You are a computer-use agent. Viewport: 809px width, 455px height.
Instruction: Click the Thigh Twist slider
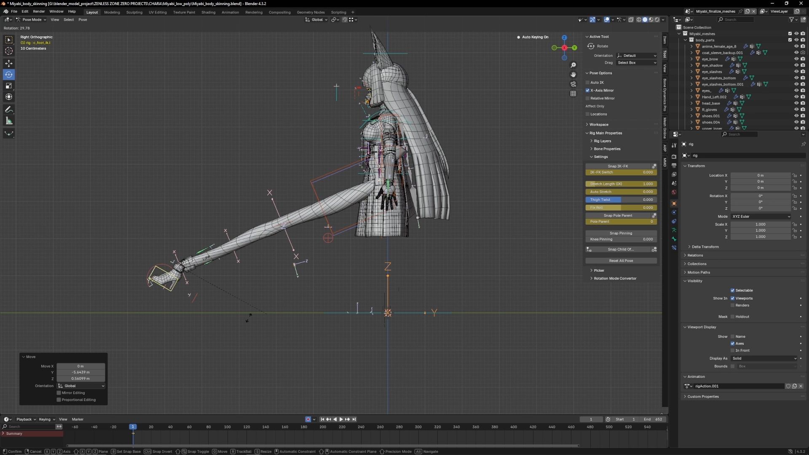tap(621, 200)
